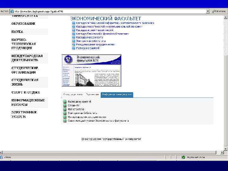
Task: Click arrow icon beside Кафедра теоретической и институциональной экономики
Action: coord(73,27)
